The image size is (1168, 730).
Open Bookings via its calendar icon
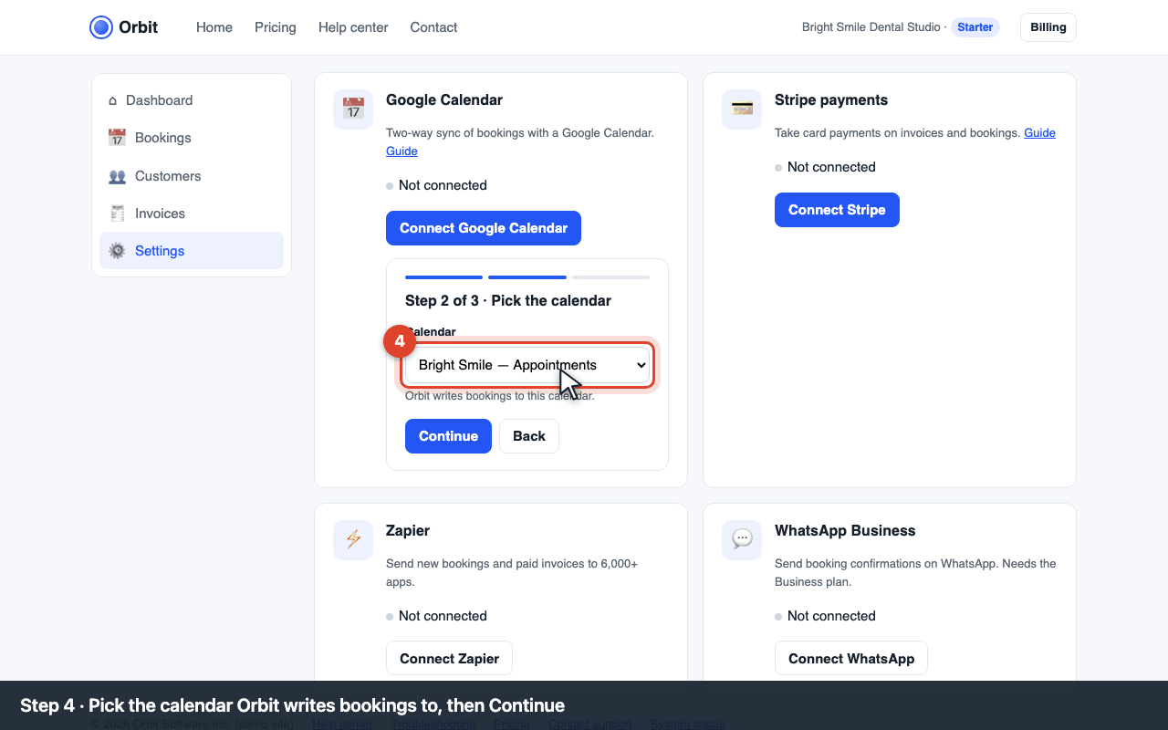click(x=117, y=138)
